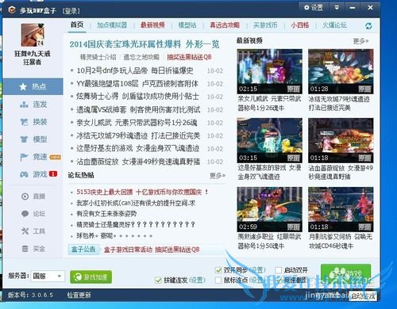Click 检查更新 in the status bar

click(x=79, y=295)
